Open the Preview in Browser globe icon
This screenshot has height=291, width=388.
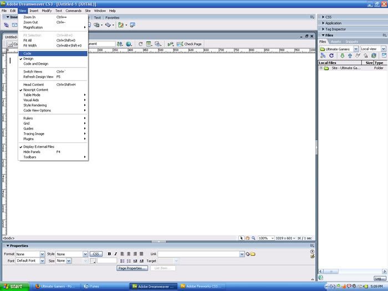[x=129, y=44]
